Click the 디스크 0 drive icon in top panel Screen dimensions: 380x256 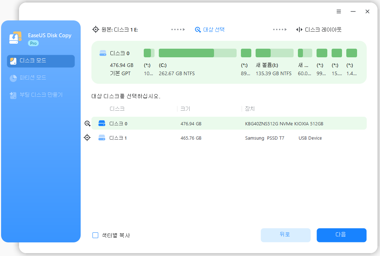(x=103, y=53)
